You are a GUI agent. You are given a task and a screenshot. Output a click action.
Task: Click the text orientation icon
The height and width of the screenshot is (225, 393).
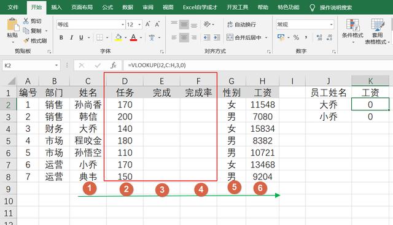(207, 25)
